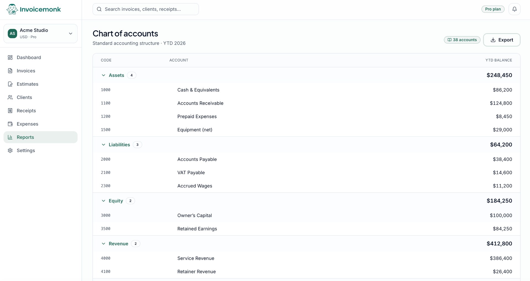Select the VAT Payable account
This screenshot has width=530, height=281.
306,172
